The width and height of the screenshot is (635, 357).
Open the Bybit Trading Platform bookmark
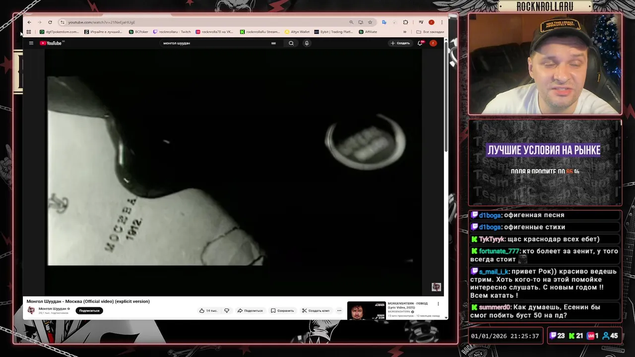pos(333,32)
